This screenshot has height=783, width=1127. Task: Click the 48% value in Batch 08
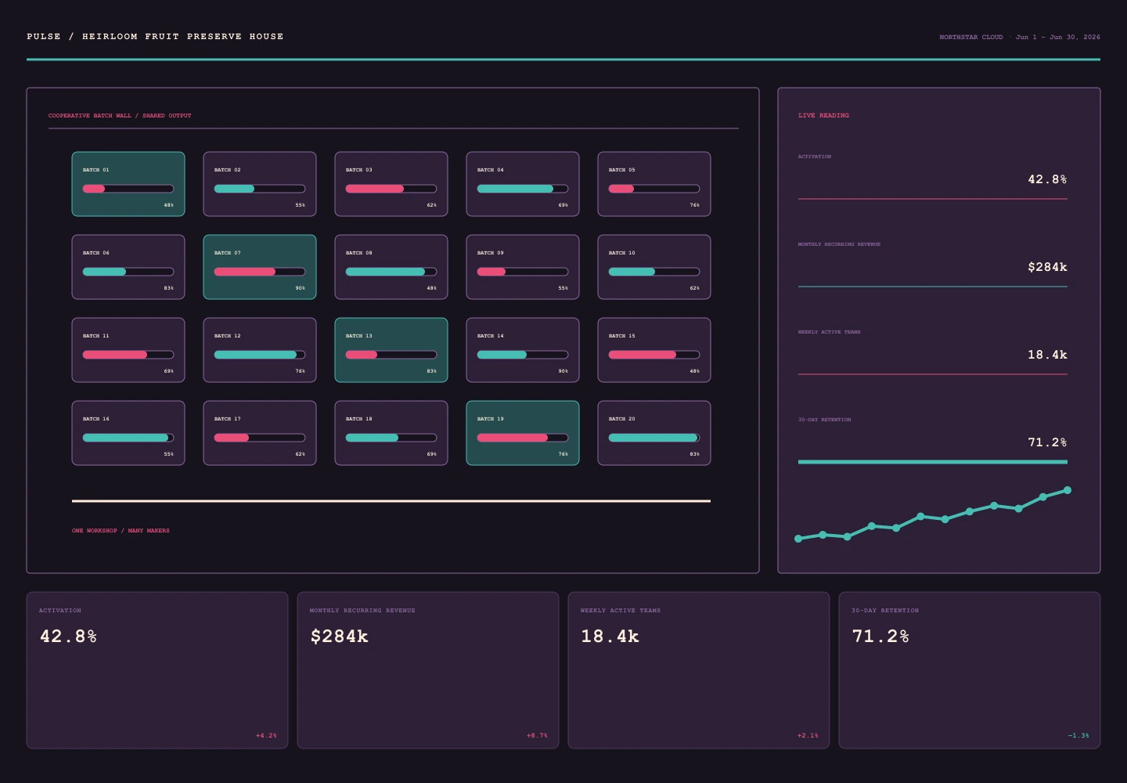[x=431, y=288]
